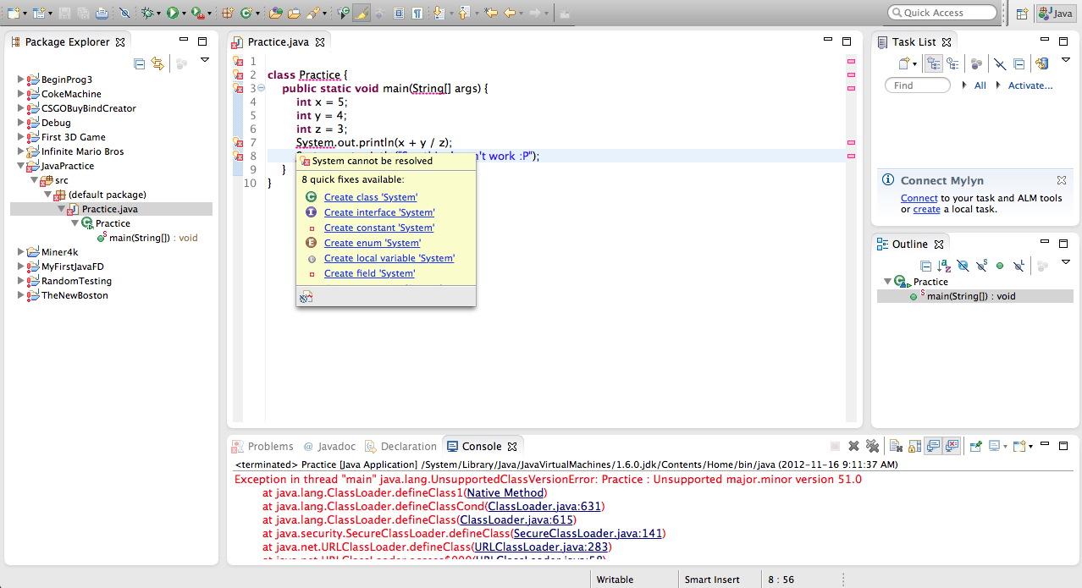1082x588 pixels.
Task: Collapse All in Package Explorer
Action: coord(140,63)
